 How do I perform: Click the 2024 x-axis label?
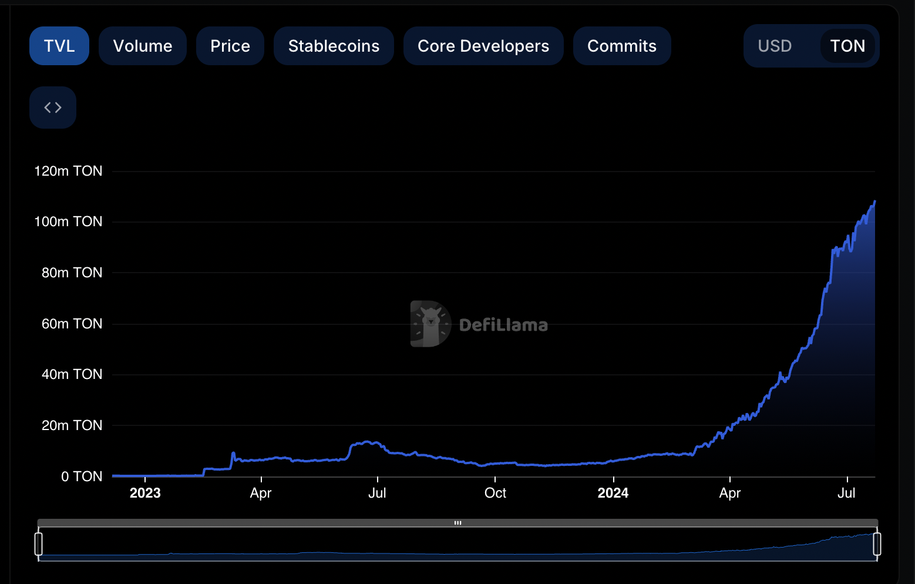click(x=613, y=493)
